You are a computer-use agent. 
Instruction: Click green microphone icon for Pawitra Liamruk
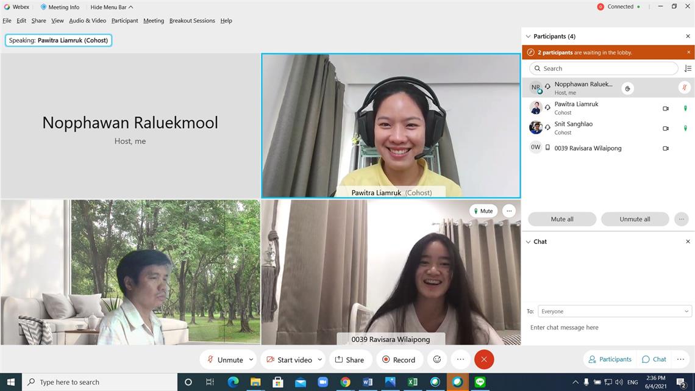click(685, 109)
